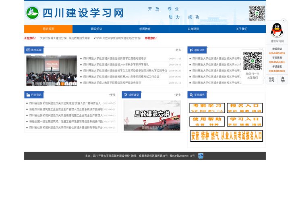290x218 pixels.
Task: Click the QQ penguin contact icon
Action: pos(277,30)
